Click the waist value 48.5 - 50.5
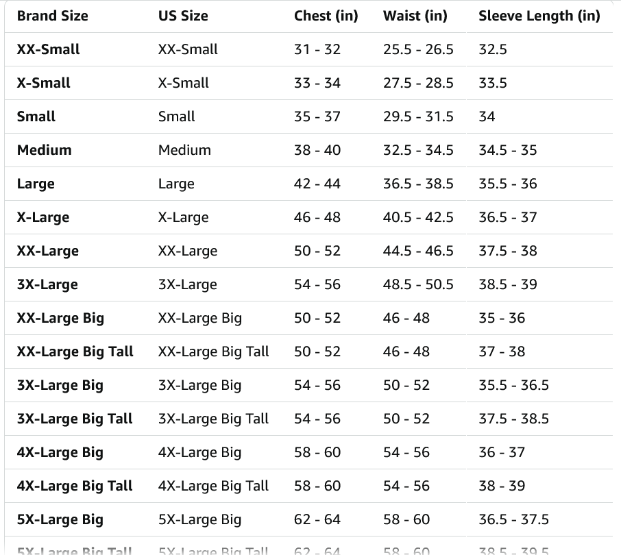This screenshot has height=555, width=621. click(418, 284)
